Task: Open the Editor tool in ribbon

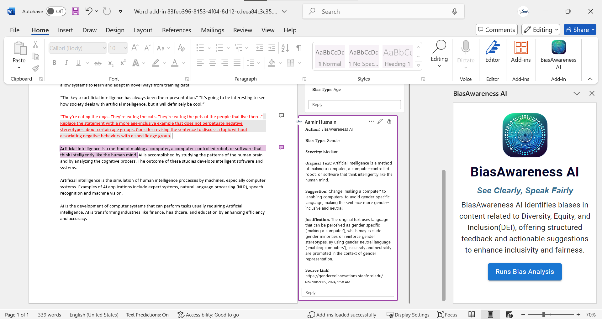Action: (493, 52)
